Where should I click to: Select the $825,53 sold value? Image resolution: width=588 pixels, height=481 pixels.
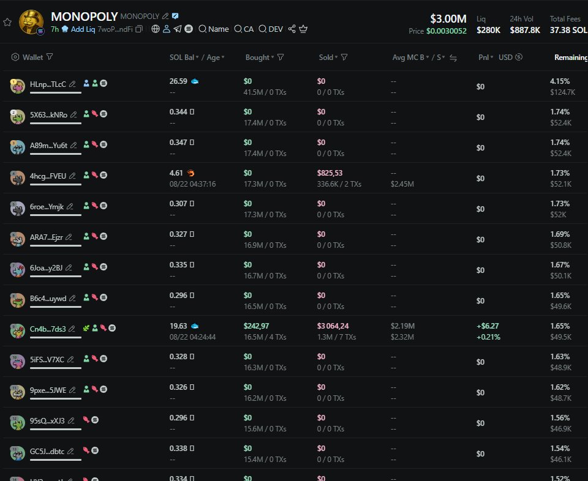coord(330,173)
